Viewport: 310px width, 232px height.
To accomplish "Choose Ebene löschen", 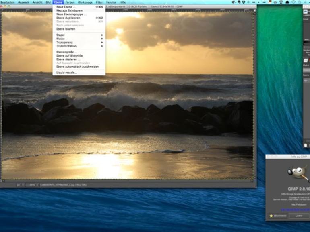I will (79, 29).
